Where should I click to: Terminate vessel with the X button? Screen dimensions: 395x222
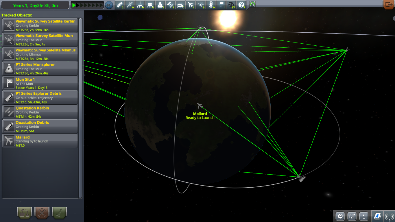click(42, 213)
